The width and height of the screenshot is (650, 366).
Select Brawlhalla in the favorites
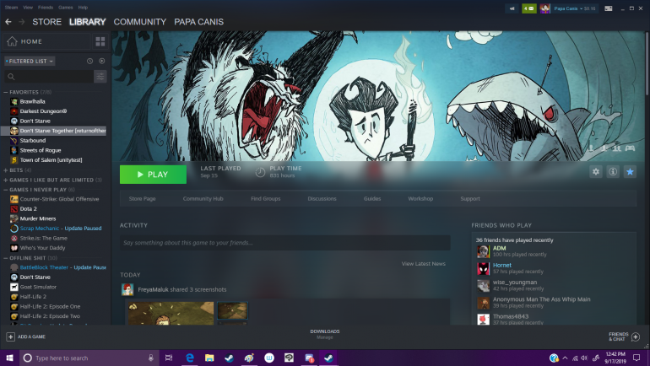[x=32, y=101]
